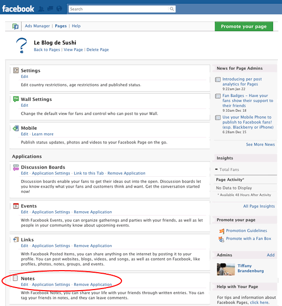Open Use your Mobile Phone article
The image size is (282, 306).
point(248,122)
